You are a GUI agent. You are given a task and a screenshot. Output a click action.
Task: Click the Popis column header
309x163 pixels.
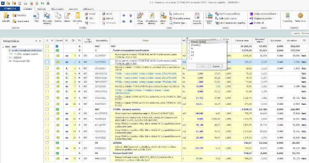coord(146,41)
